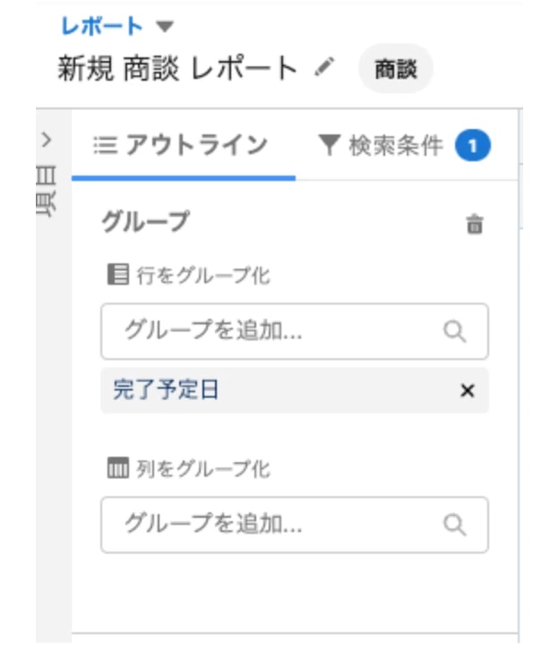559x652 pixels.
Task: Expand the collapsed 項目 fields panel
Action: click(x=47, y=140)
